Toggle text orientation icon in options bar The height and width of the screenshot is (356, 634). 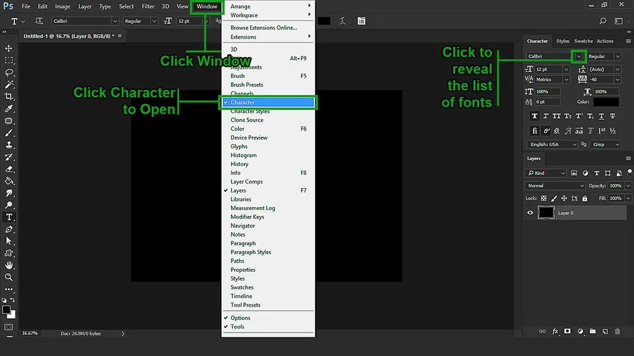pos(39,21)
